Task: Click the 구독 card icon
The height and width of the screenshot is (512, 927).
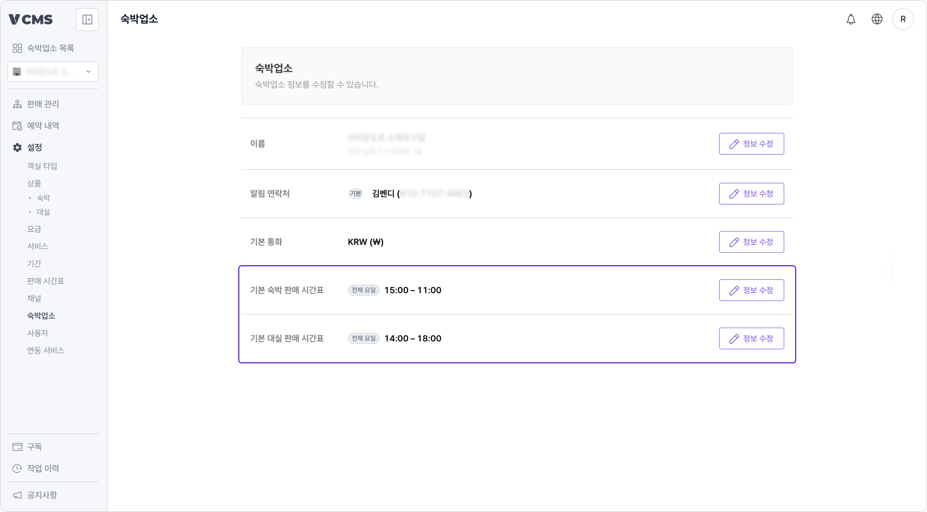Action: point(16,446)
